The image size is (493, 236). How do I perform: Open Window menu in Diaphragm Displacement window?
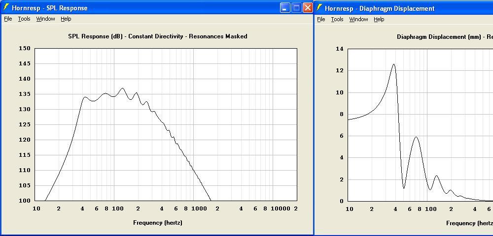[x=359, y=20]
